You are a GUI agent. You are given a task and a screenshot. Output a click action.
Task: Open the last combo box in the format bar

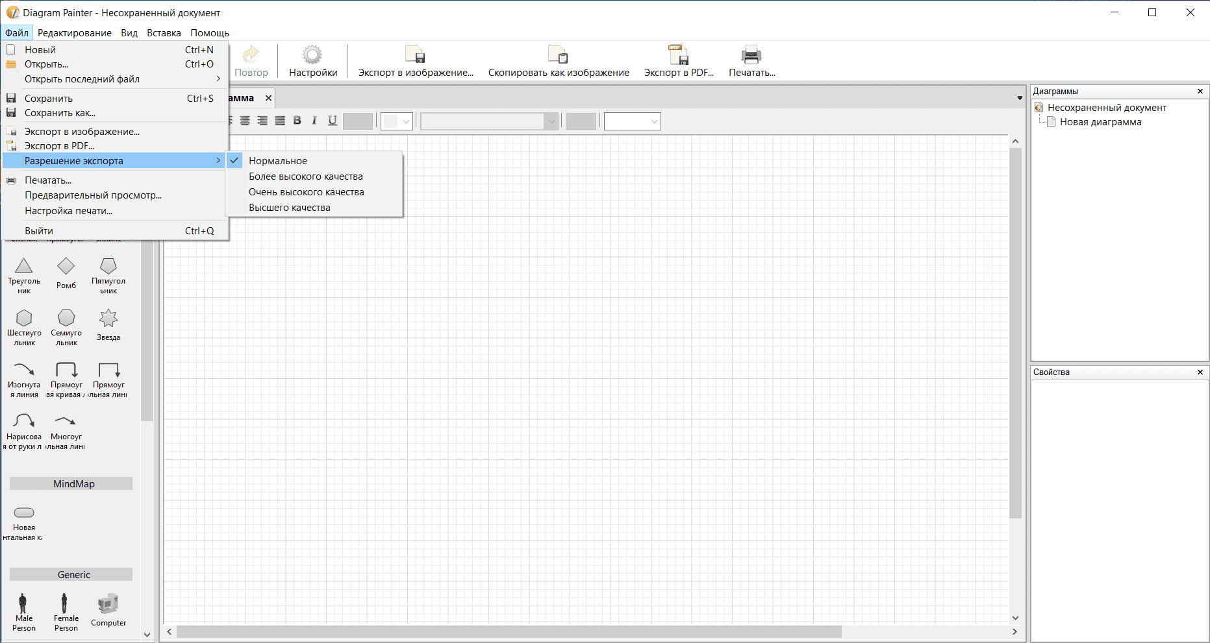(x=633, y=121)
